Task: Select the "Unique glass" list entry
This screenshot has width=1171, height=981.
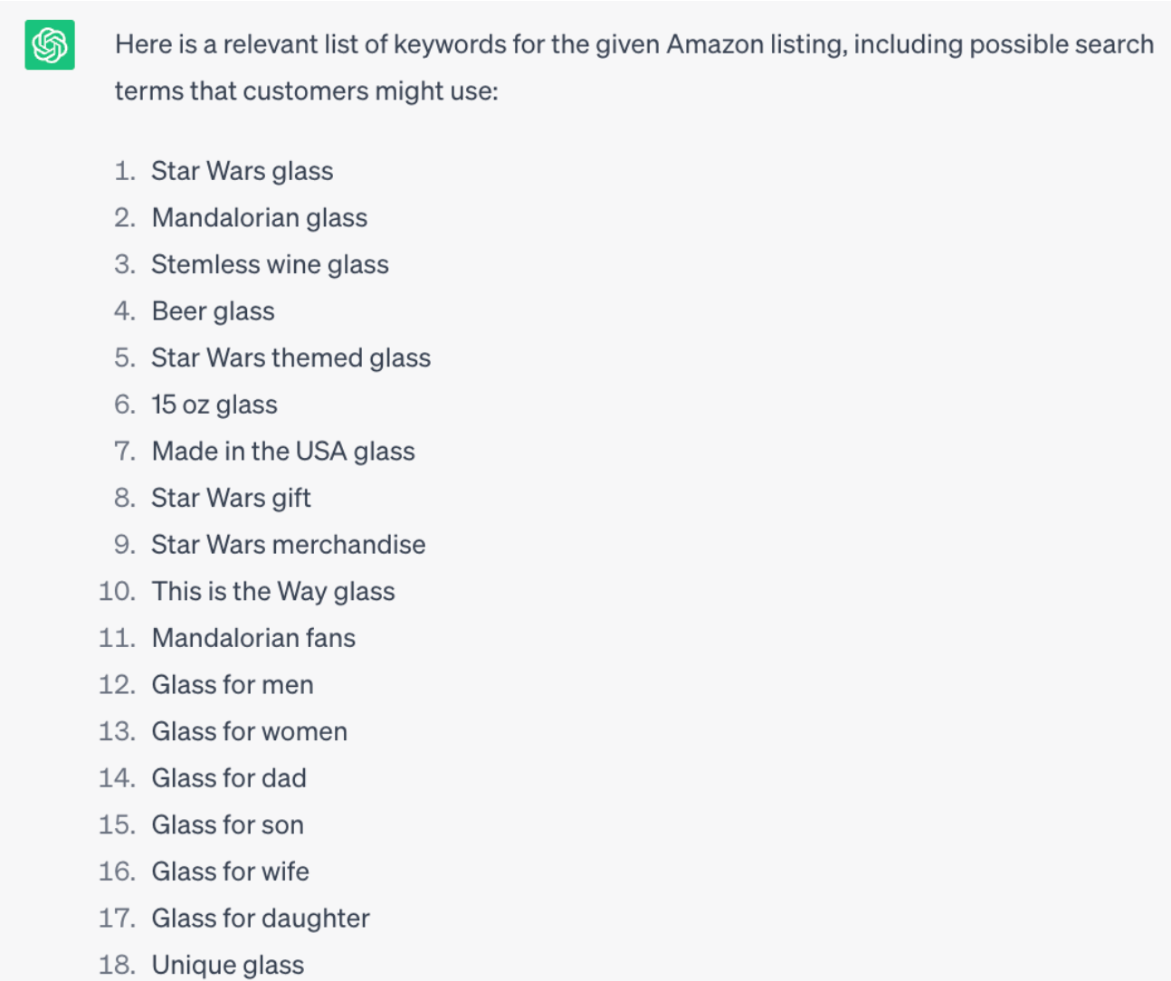Action: click(x=227, y=965)
